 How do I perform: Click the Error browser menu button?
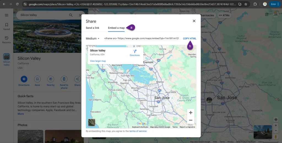[x=275, y=4]
